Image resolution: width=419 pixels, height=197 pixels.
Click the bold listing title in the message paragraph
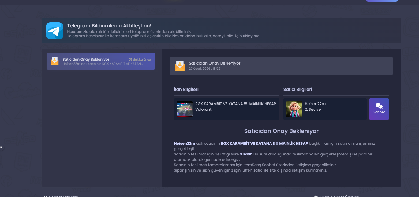point(264,143)
